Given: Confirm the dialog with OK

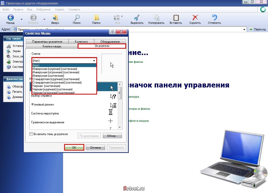Looking at the screenshot, I should pyautogui.click(x=74, y=147).
